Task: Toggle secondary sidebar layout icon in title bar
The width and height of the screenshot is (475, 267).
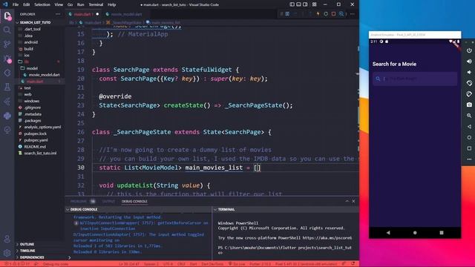Action: (x=305, y=4)
